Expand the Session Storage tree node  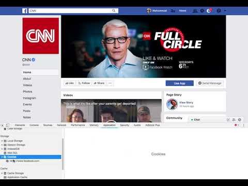[x=2, y=145]
